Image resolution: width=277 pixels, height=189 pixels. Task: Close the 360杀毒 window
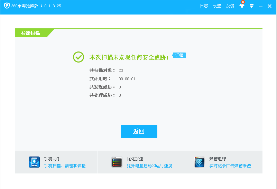click(269, 6)
